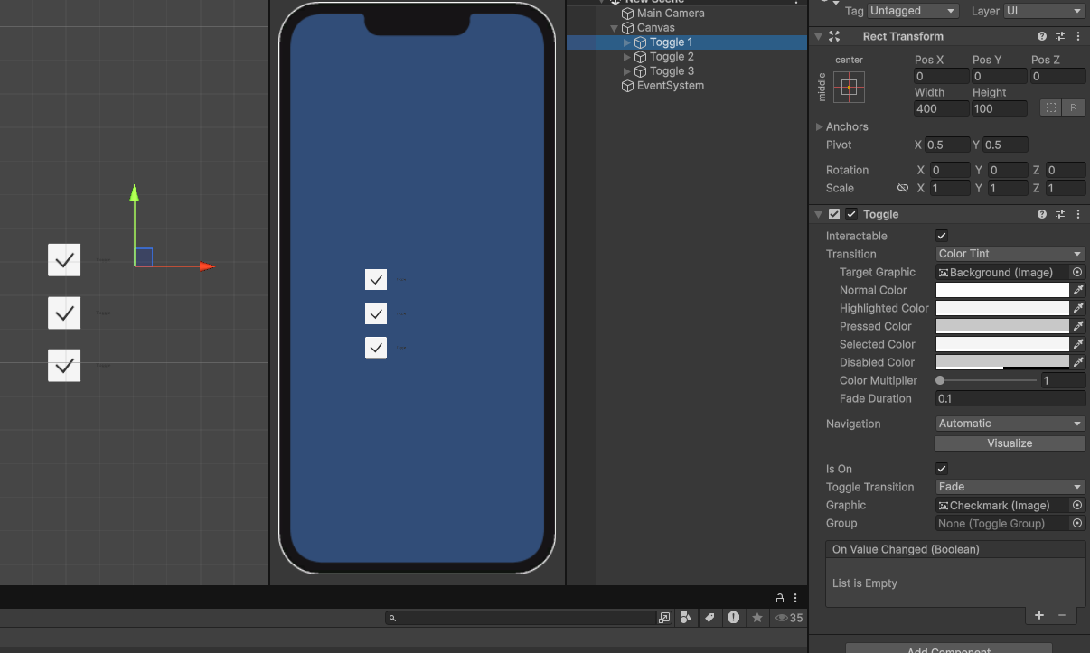1090x653 pixels.
Task: Open the Project panel three-dot menu
Action: click(795, 598)
